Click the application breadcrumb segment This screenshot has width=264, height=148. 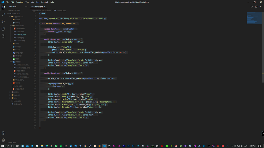tap(37, 11)
